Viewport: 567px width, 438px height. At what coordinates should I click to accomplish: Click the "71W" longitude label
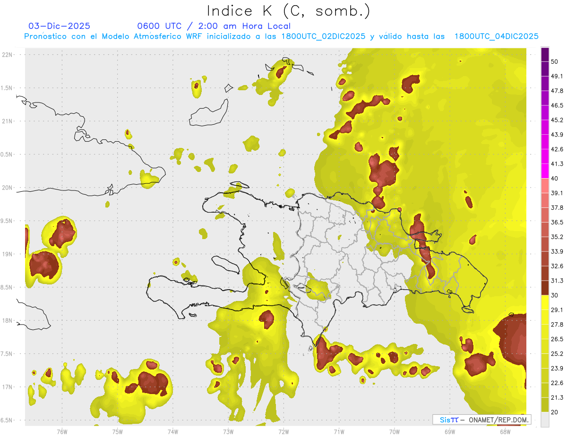pos(339,431)
